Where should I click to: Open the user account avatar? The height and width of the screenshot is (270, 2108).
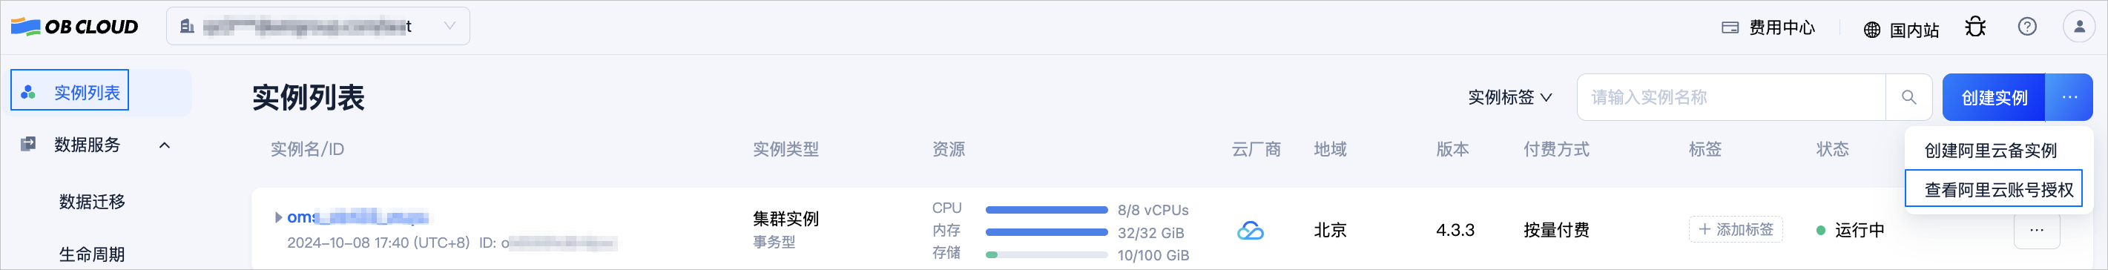point(2079,27)
